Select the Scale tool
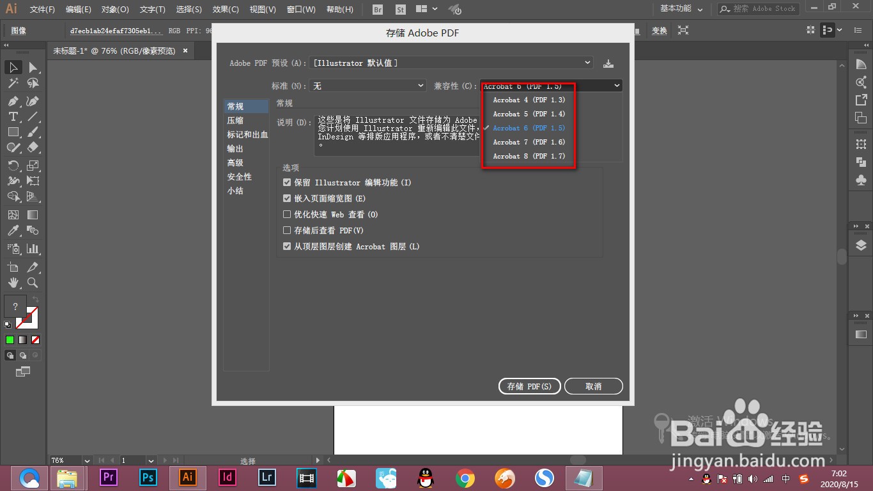This screenshot has width=873, height=491. [x=33, y=166]
